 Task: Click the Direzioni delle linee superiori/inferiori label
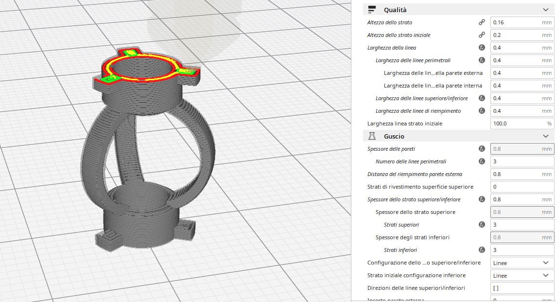tap(416, 288)
